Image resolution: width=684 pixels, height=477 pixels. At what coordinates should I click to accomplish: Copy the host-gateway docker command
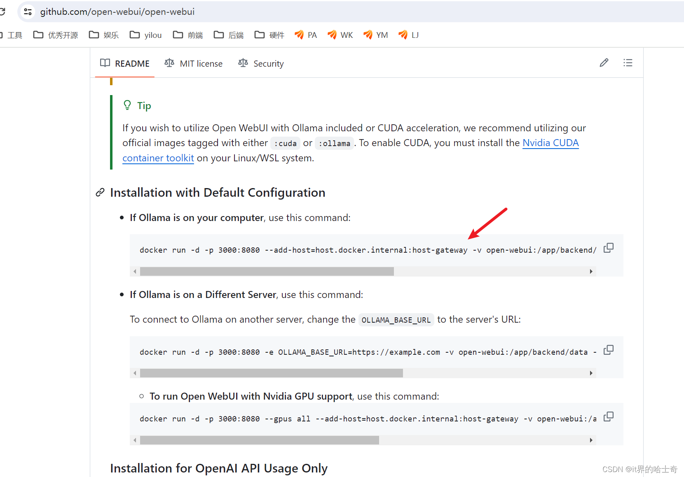tap(609, 248)
